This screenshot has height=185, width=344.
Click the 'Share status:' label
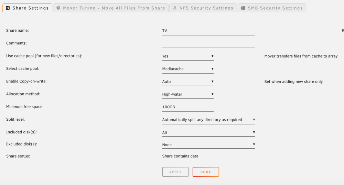click(18, 156)
